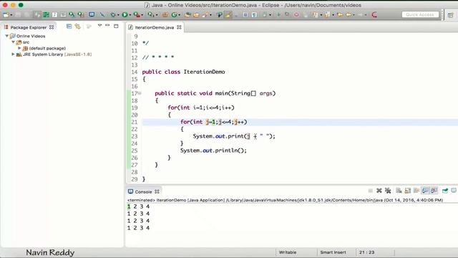Click the Previous Annotation icon
The height and width of the screenshot is (258, 458).
[327, 14]
